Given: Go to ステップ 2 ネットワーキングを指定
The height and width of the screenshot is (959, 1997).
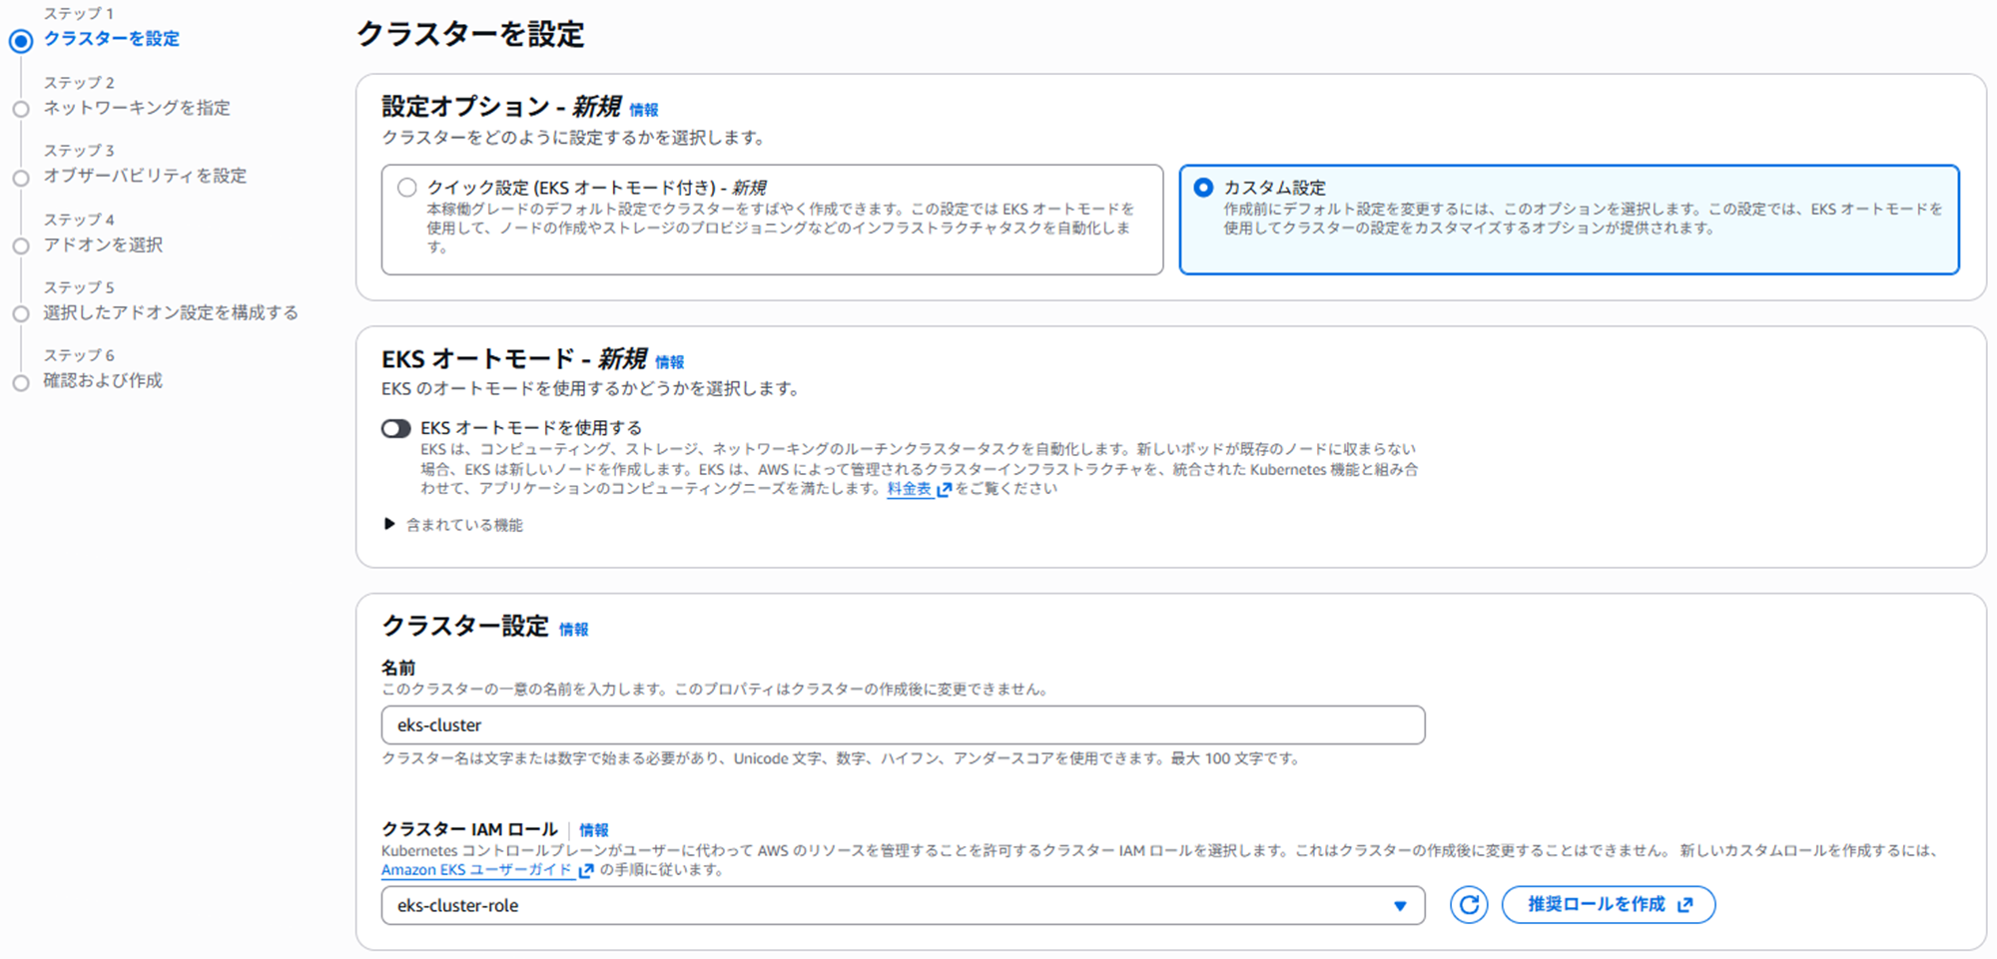Looking at the screenshot, I should point(137,108).
